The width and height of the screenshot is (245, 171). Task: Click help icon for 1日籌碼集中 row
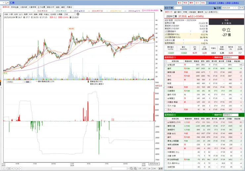point(190,32)
